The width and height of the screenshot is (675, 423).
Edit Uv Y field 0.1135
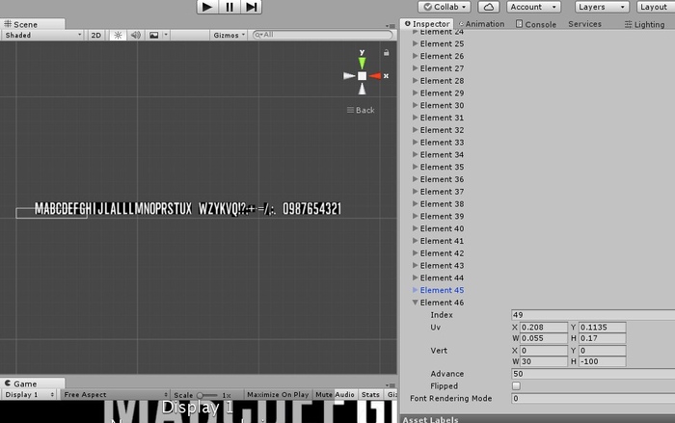coord(603,328)
